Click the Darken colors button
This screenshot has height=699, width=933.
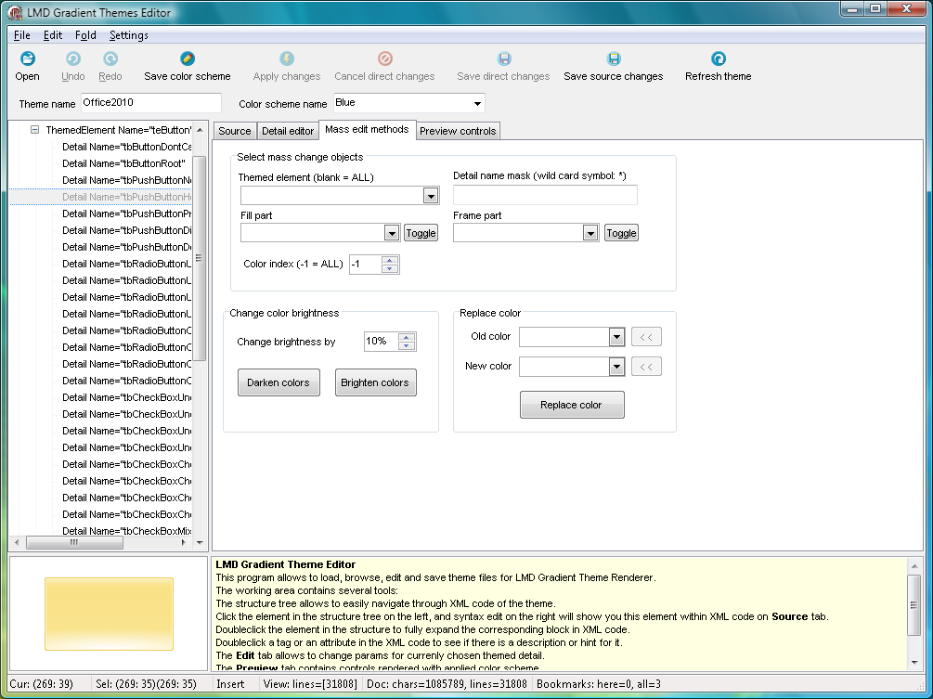(x=279, y=382)
